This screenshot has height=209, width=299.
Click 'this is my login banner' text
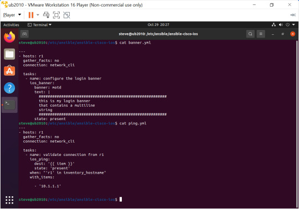[64, 101]
